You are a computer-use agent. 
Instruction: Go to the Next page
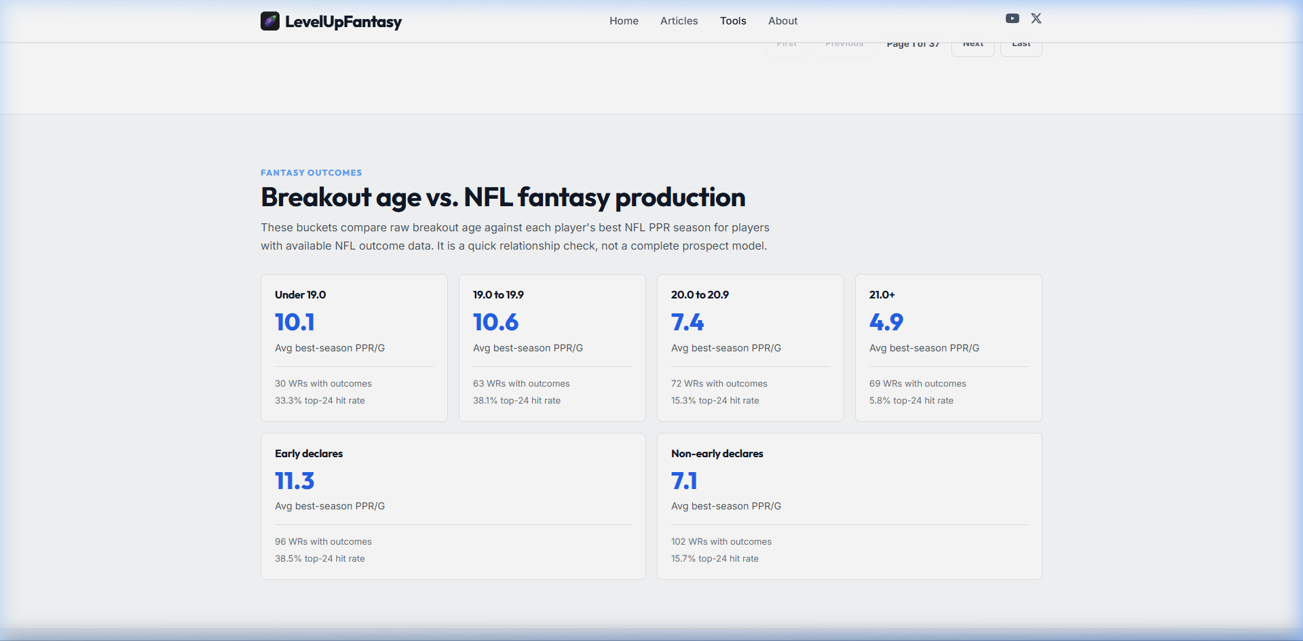coord(973,47)
